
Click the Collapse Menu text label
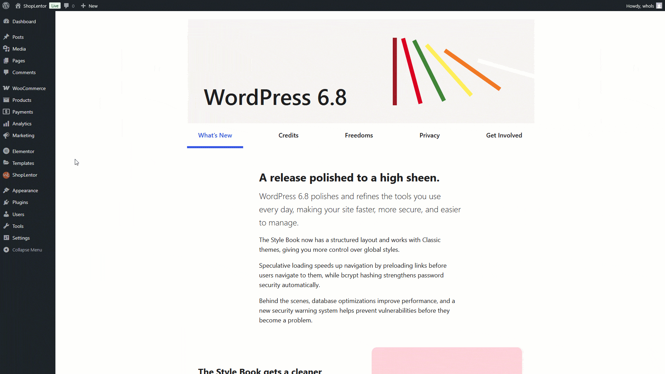tap(27, 250)
